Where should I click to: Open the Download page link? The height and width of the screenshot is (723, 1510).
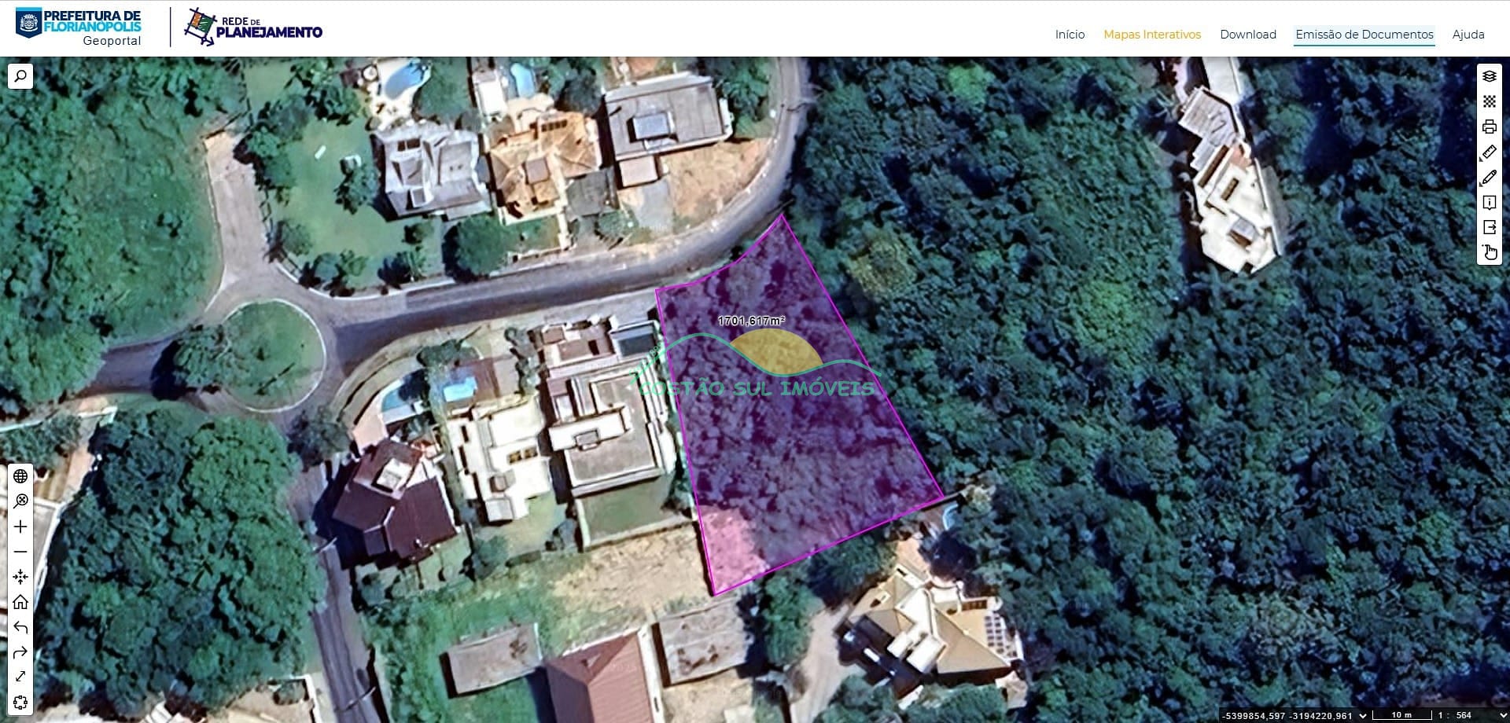[x=1248, y=35]
